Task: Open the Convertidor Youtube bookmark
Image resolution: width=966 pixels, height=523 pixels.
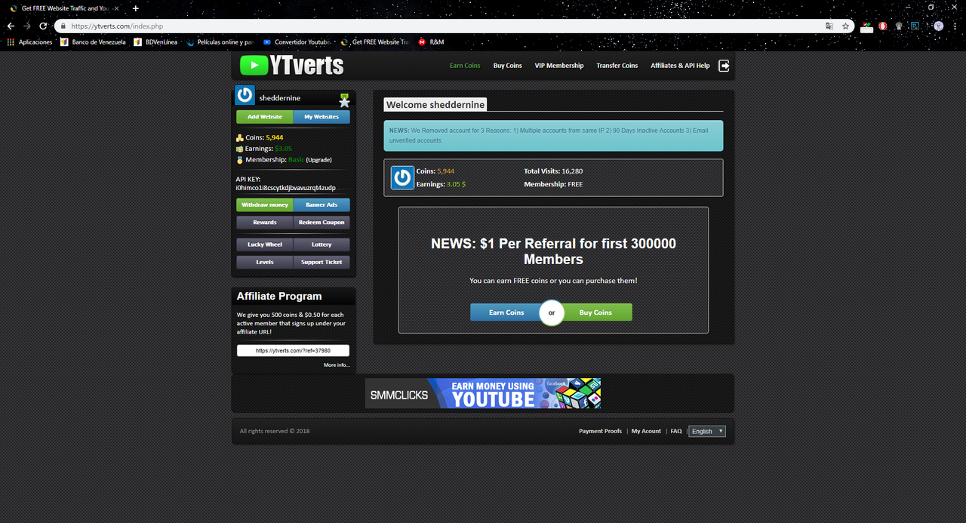Action: [297, 42]
